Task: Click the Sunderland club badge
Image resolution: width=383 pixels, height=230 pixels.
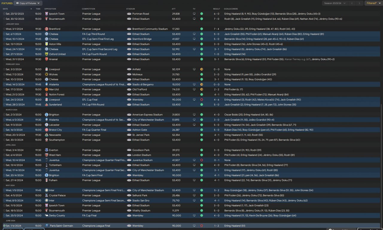Action: (46, 105)
